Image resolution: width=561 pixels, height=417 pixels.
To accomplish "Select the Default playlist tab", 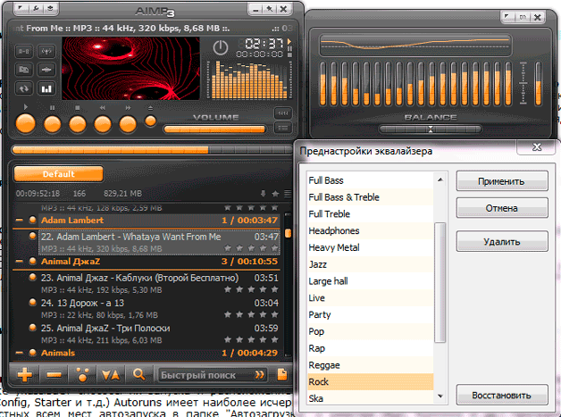I will 59,174.
